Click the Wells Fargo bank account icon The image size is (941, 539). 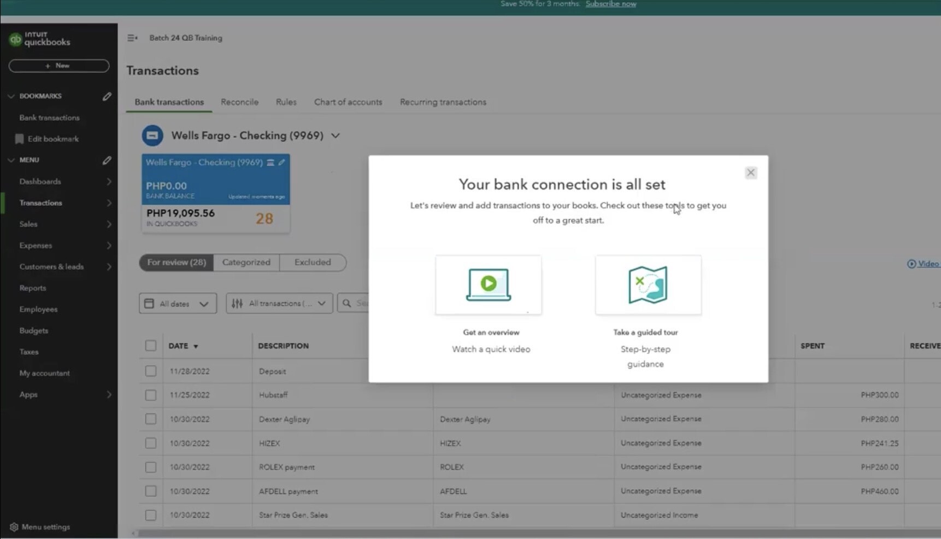152,135
